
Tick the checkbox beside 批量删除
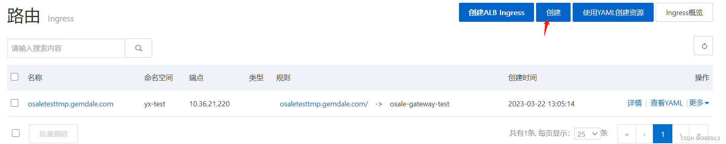click(16, 133)
